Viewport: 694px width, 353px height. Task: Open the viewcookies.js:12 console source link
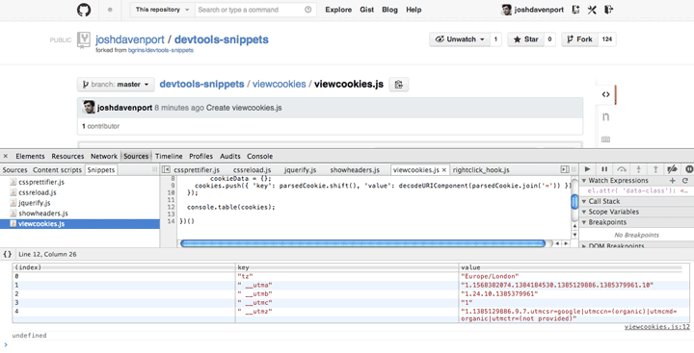[656, 327]
